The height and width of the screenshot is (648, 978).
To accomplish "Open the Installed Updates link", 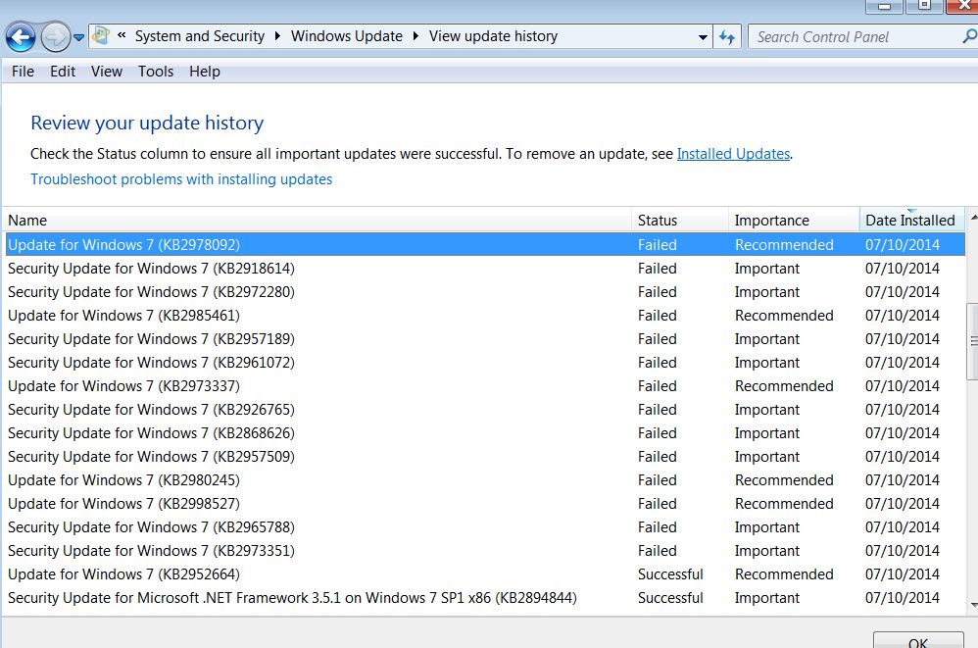I will tap(733, 154).
